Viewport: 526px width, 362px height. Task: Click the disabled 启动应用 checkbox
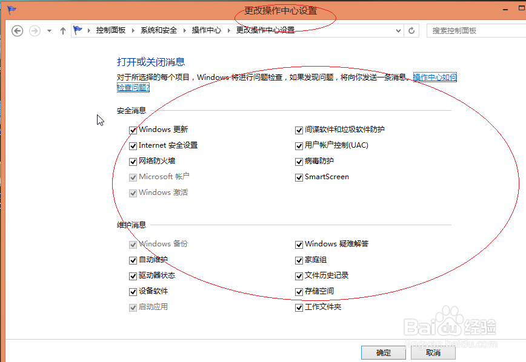pyautogui.click(x=133, y=308)
